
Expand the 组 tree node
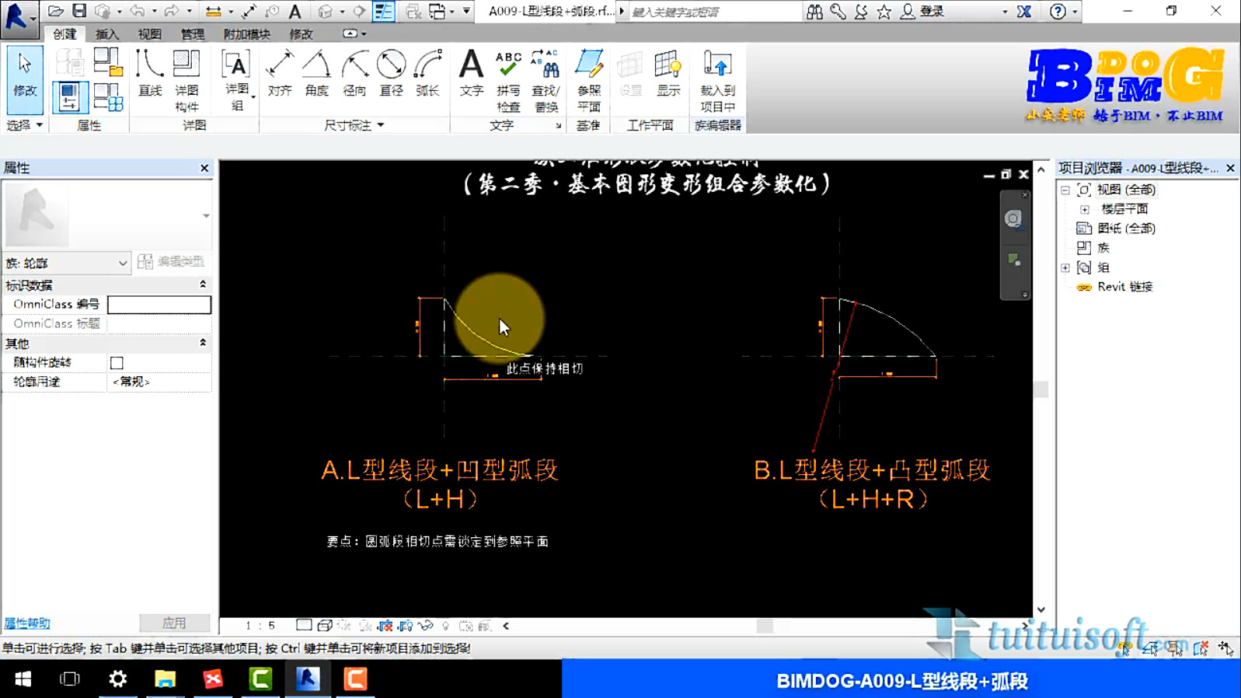[x=1065, y=267]
